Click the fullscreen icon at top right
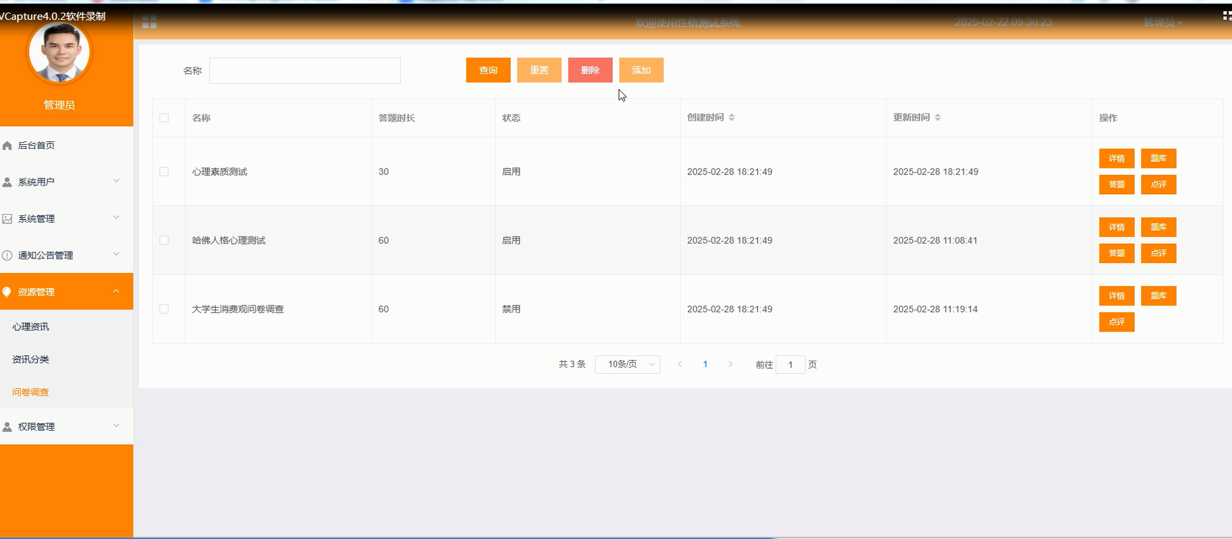Image resolution: width=1232 pixels, height=539 pixels. point(1227,15)
